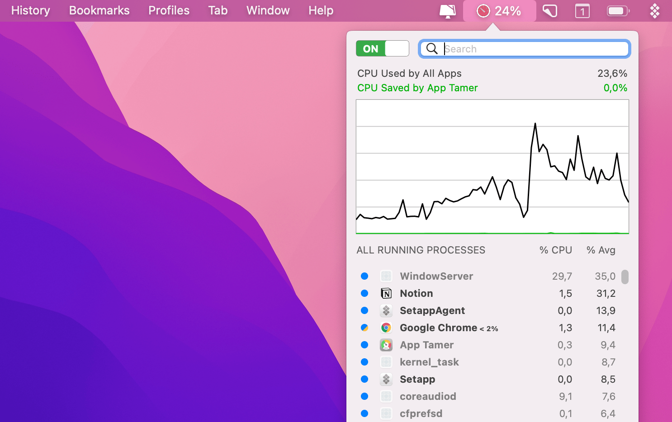Select the coreaudiod process name
This screenshot has width=672, height=422.
pyautogui.click(x=428, y=396)
